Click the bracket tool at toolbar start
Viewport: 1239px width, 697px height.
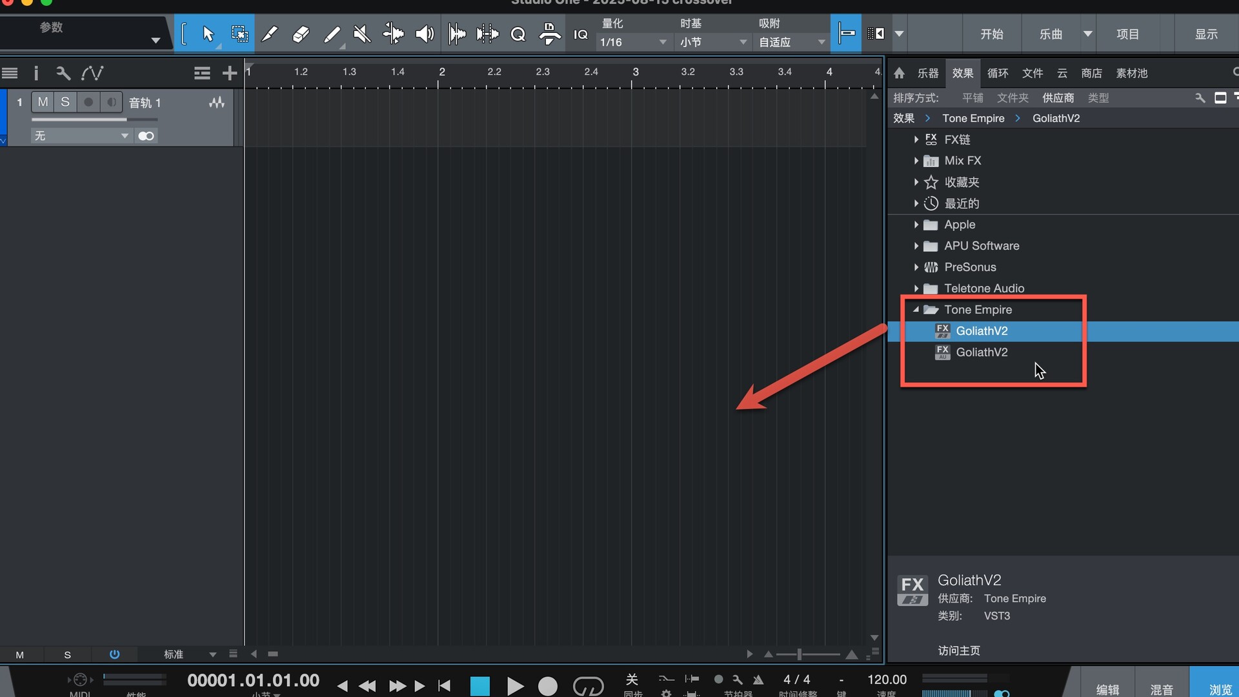pyautogui.click(x=184, y=34)
